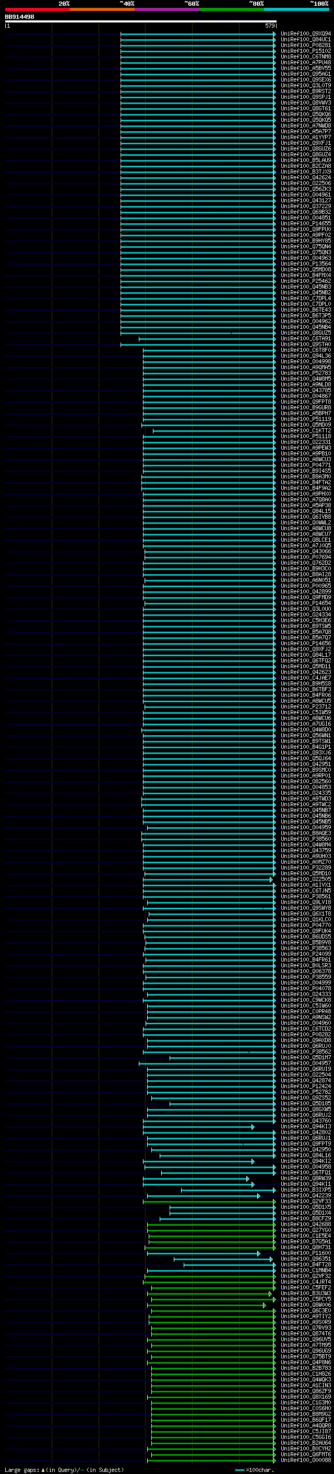The width and height of the screenshot is (334, 1474).
Task: Click the orange ~40% identity color bar
Action: tap(102, 9)
